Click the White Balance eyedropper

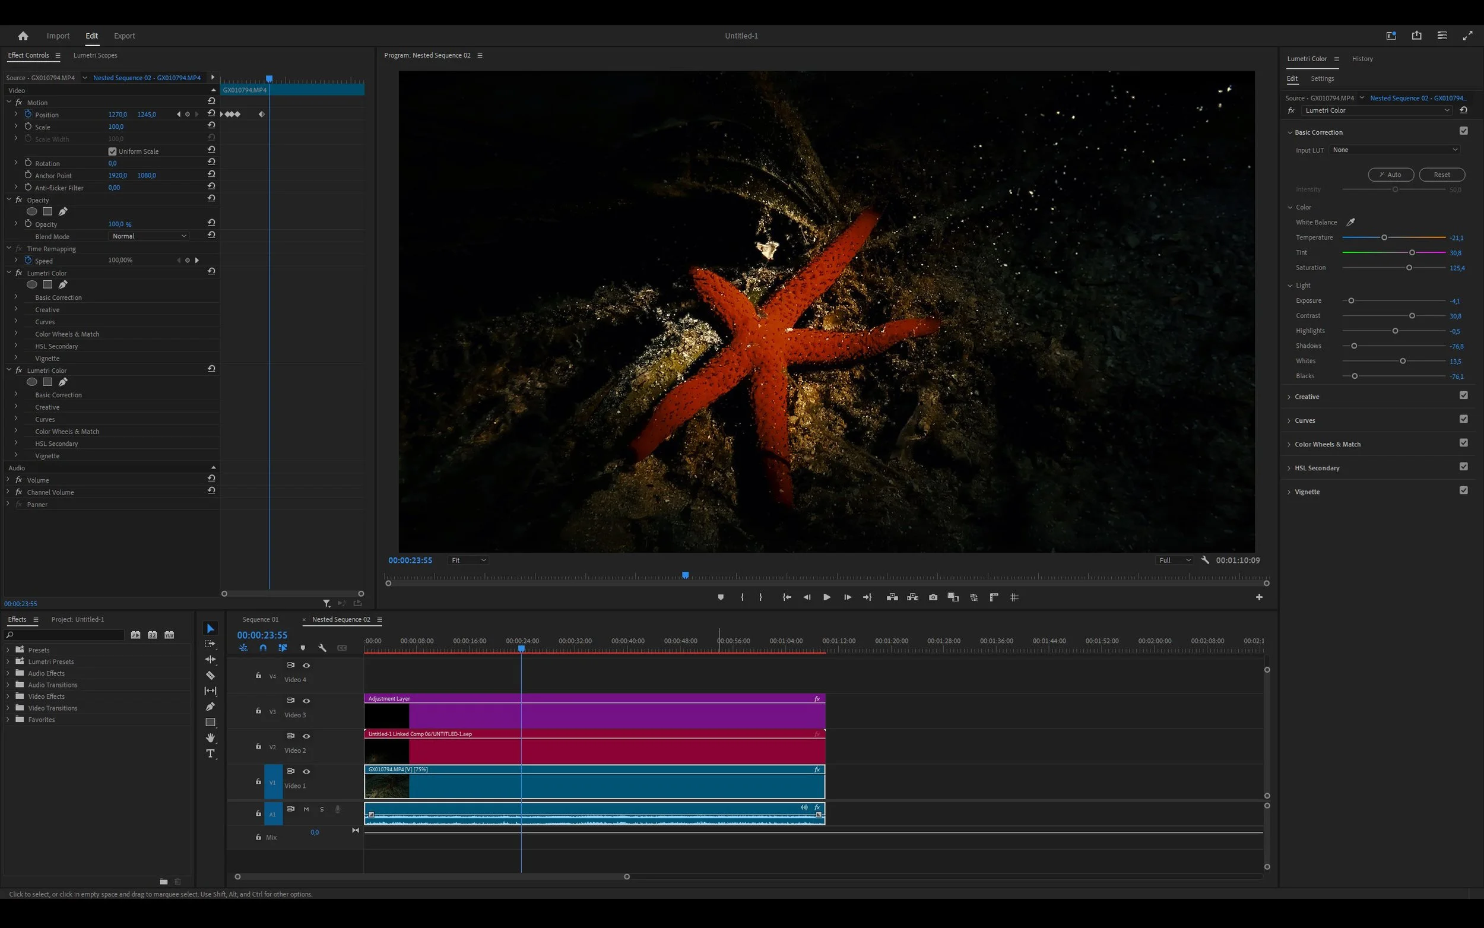click(1350, 222)
